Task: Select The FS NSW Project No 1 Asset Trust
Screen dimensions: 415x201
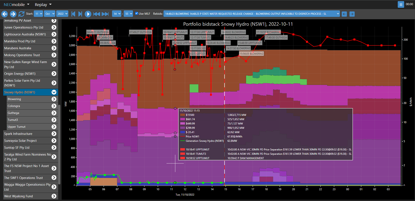Action: pos(31,168)
